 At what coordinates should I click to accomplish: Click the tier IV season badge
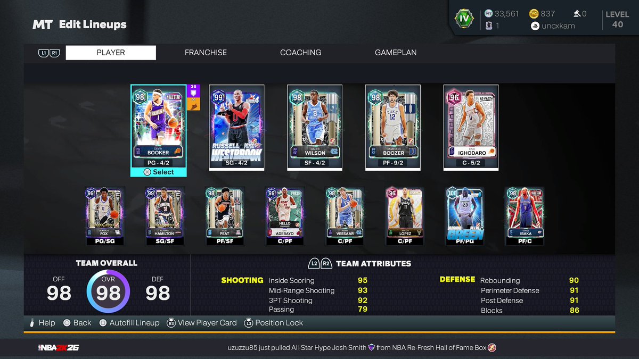tap(464, 19)
